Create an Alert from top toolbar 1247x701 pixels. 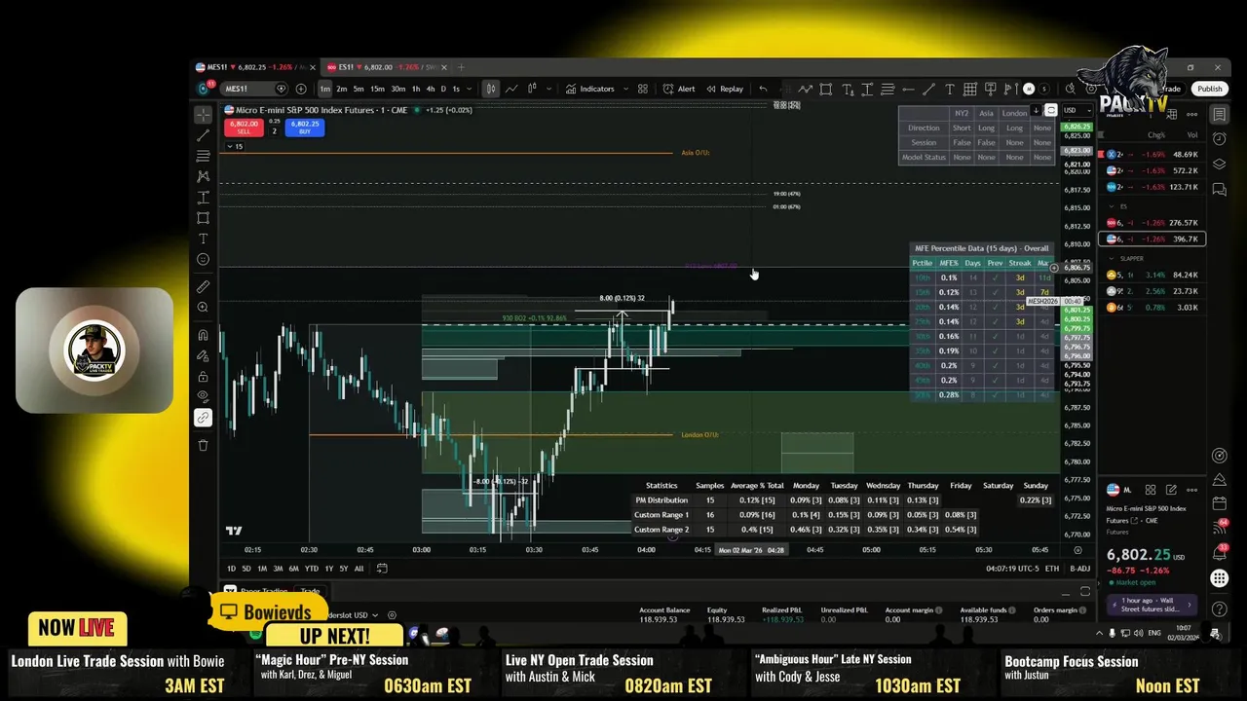[x=679, y=89]
